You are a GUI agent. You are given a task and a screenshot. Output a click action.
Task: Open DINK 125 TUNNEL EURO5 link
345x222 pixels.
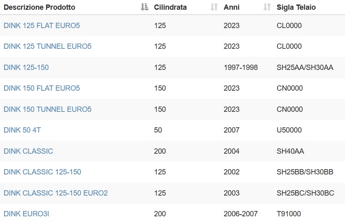tap(48, 46)
